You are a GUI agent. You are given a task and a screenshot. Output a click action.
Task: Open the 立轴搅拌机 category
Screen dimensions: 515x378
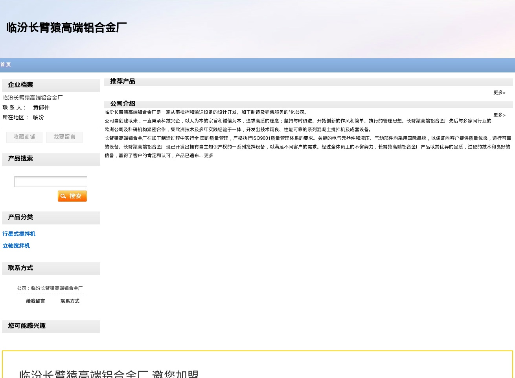pos(16,246)
